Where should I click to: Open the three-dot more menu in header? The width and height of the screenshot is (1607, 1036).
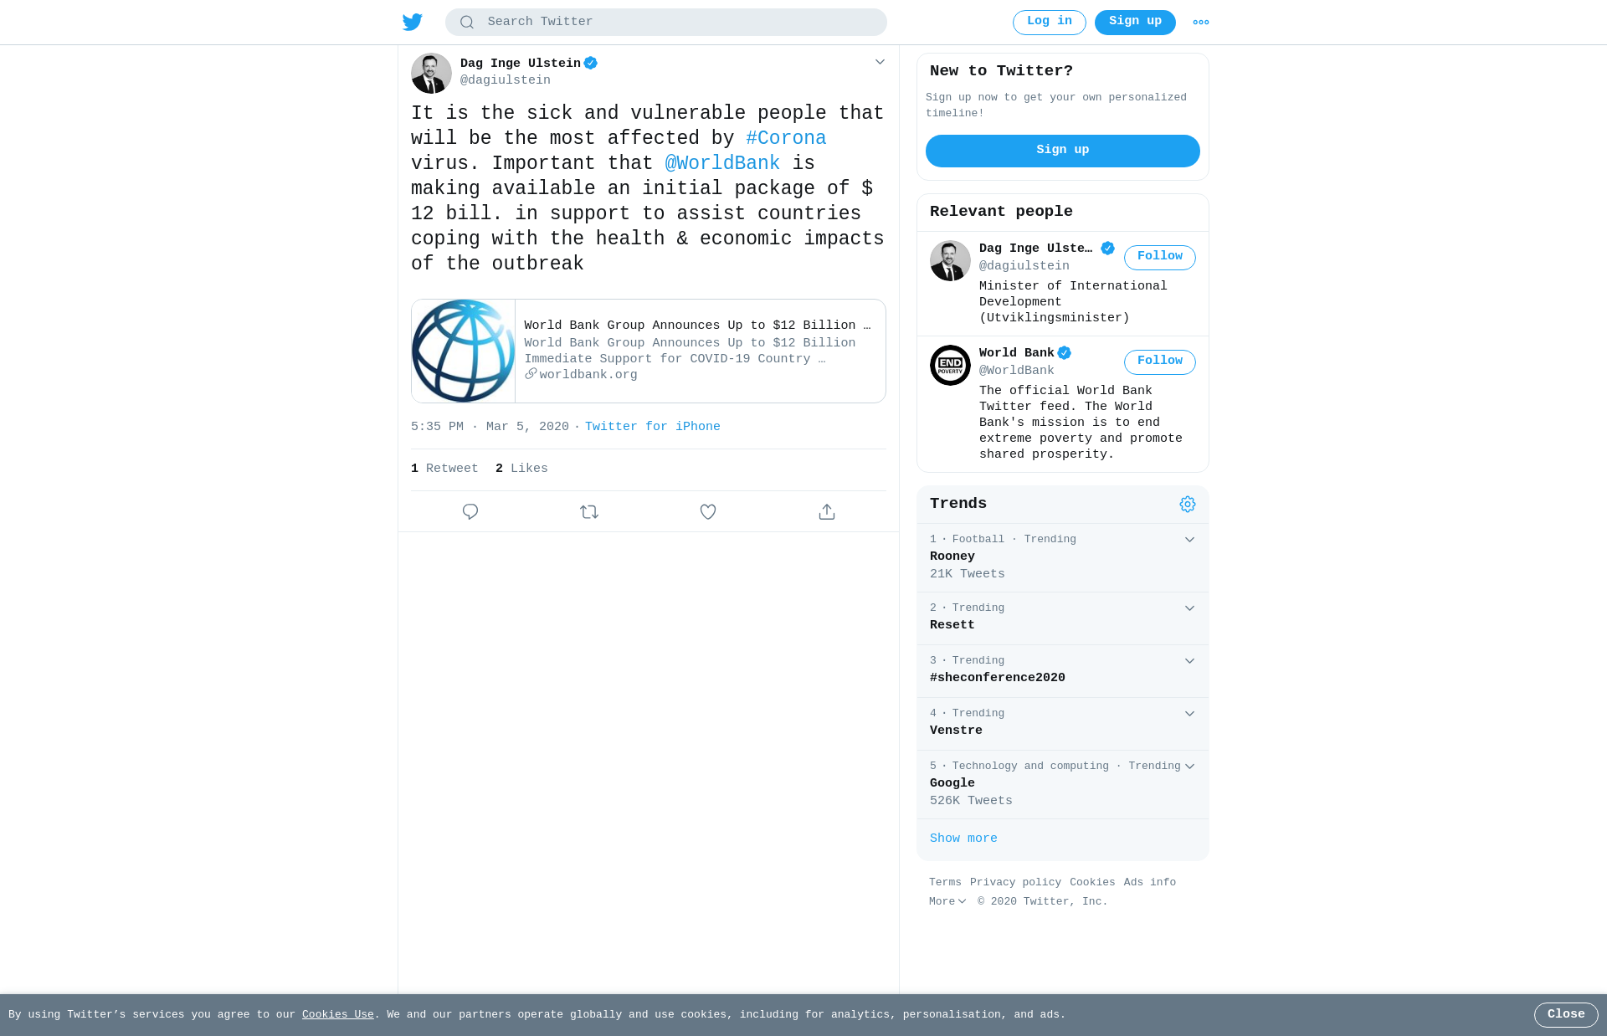(x=1201, y=23)
